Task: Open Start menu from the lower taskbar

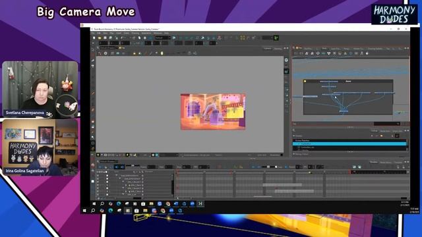Action: [84, 211]
